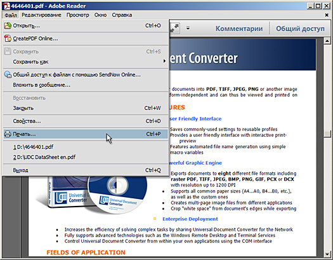Choose Открыть... from the file menu
The height and width of the screenshot is (260, 333).
pyautogui.click(x=86, y=25)
